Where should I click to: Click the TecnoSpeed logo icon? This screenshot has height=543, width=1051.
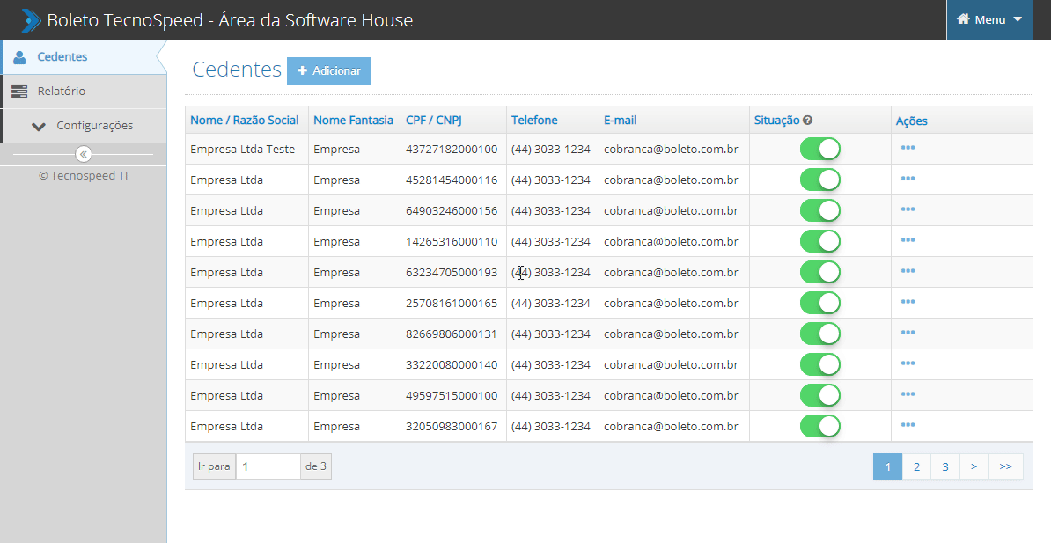click(31, 19)
